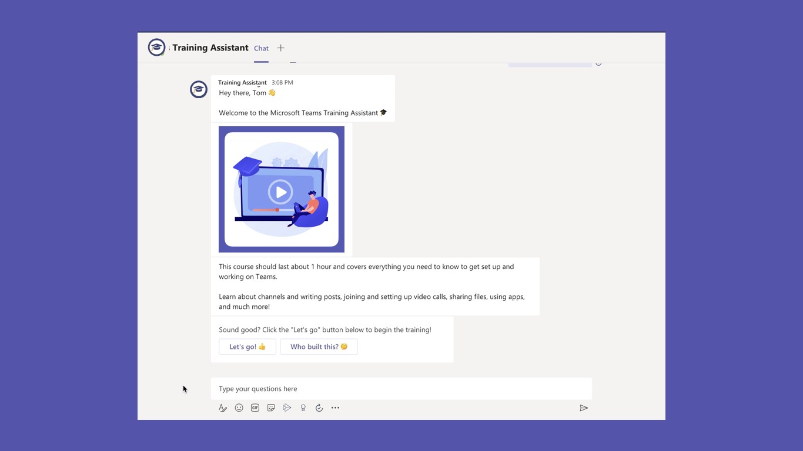Click the "Let's go!" button
The width and height of the screenshot is (803, 451).
247,346
